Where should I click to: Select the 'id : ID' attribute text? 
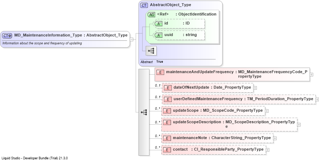(177, 23)
